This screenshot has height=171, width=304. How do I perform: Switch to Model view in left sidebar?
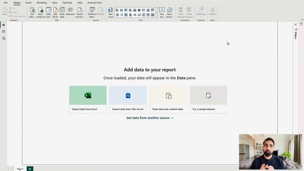pyautogui.click(x=4, y=38)
